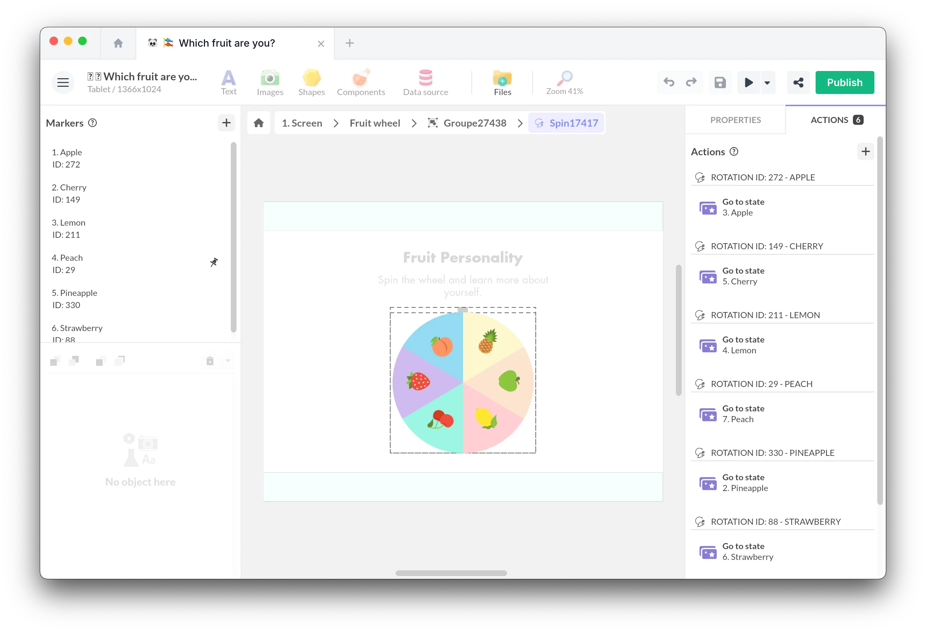Save the project with the floppy icon
The height and width of the screenshot is (632, 926).
click(x=720, y=82)
